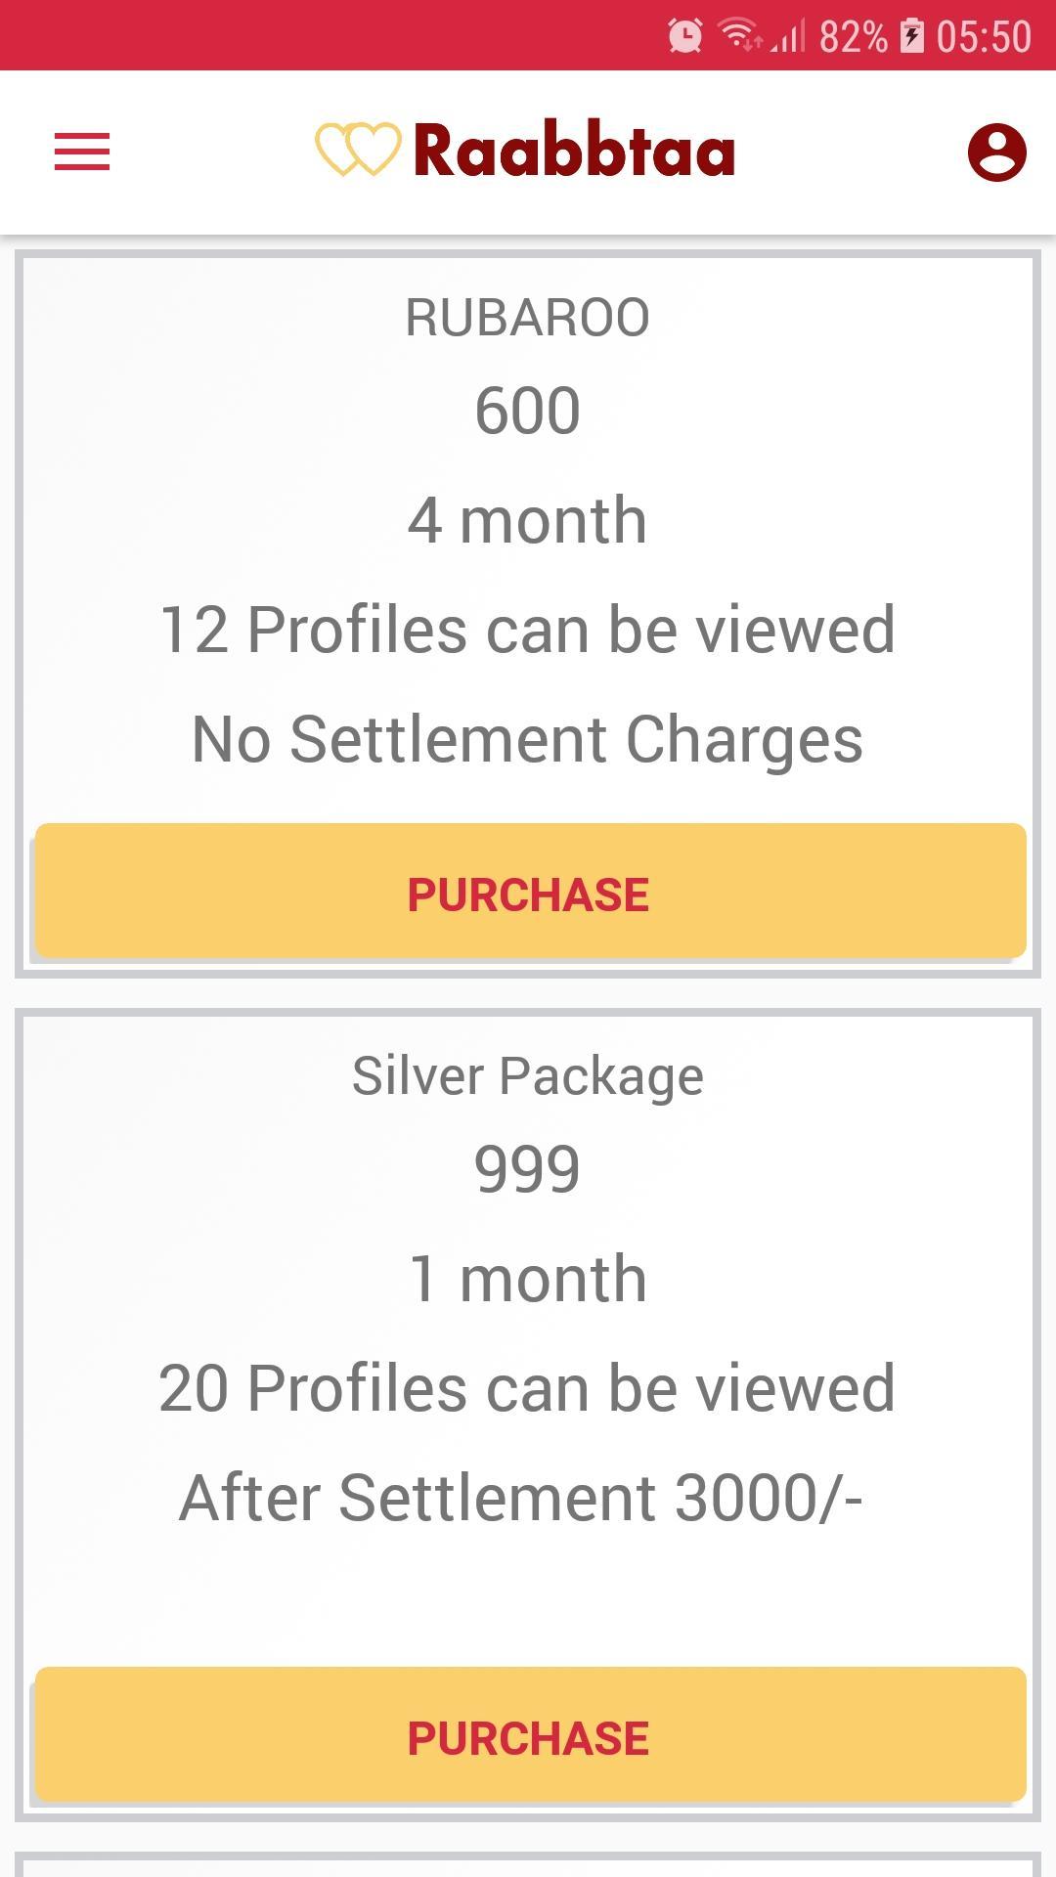Purchase the Silver Package
1056x1877 pixels.
pos(530,1735)
